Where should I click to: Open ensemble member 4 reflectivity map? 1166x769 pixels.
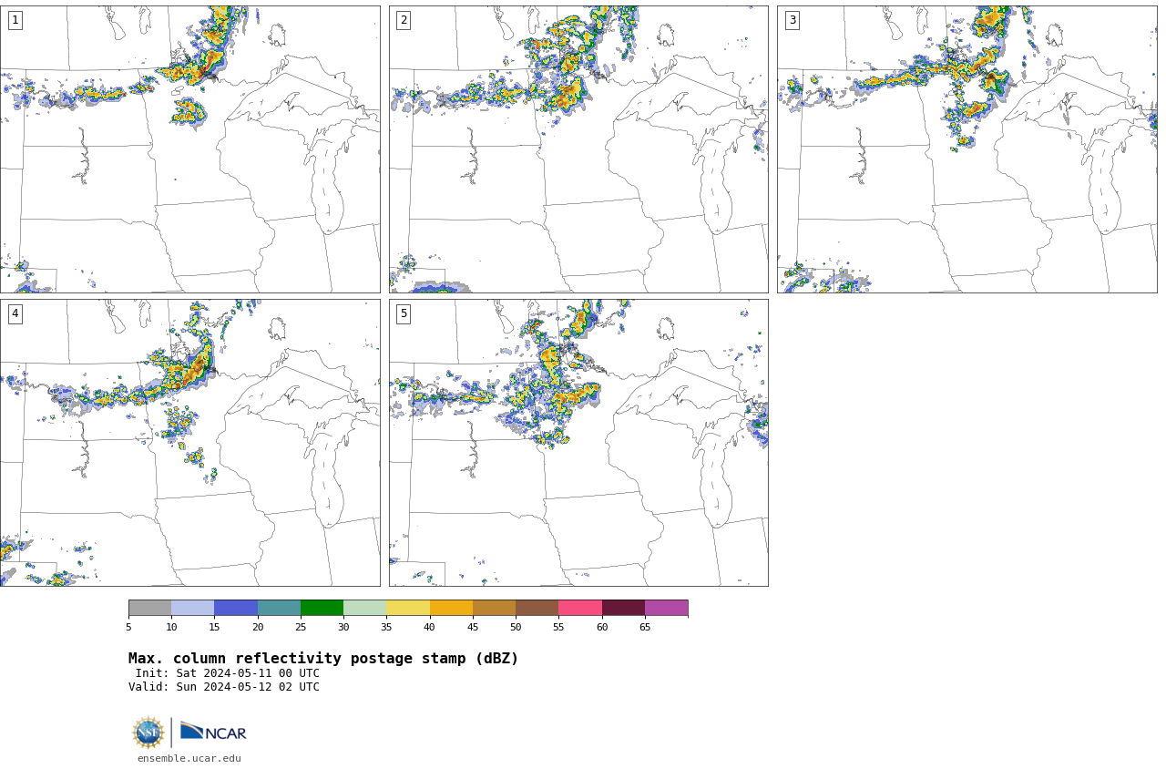pyautogui.click(x=189, y=443)
